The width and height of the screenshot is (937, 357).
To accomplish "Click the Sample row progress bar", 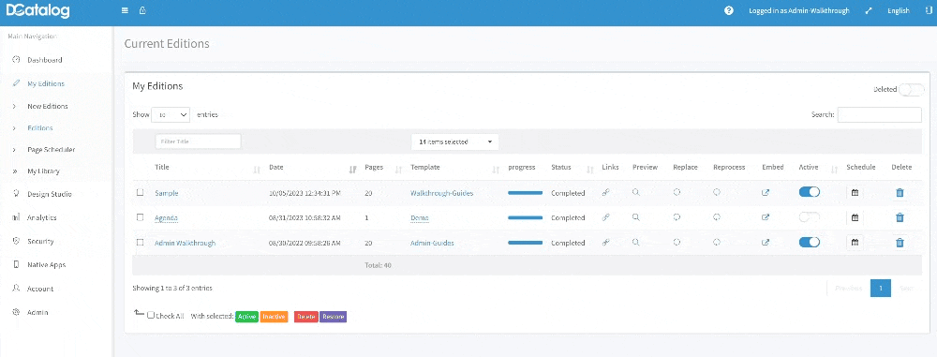I will point(526,192).
